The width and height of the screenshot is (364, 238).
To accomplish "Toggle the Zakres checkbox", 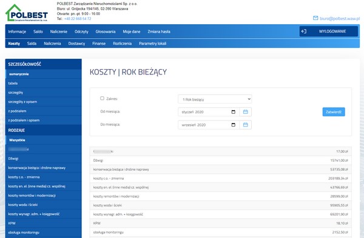I will pyautogui.click(x=102, y=98).
